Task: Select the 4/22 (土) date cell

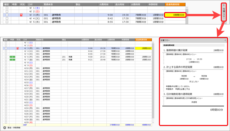Action: (x=29, y=102)
